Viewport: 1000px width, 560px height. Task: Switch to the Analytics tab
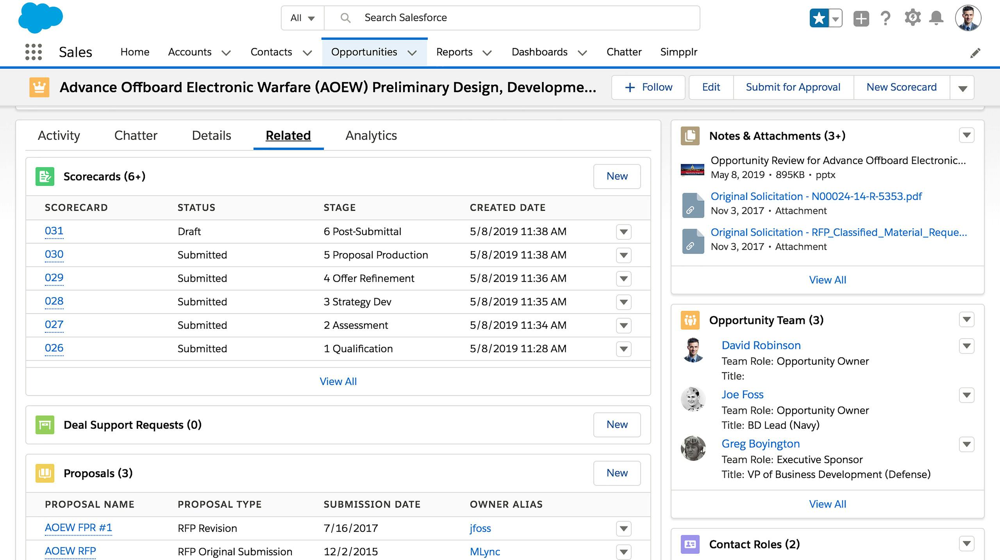(x=371, y=136)
